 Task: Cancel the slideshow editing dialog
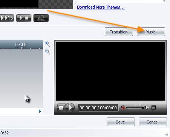[x=153, y=122]
